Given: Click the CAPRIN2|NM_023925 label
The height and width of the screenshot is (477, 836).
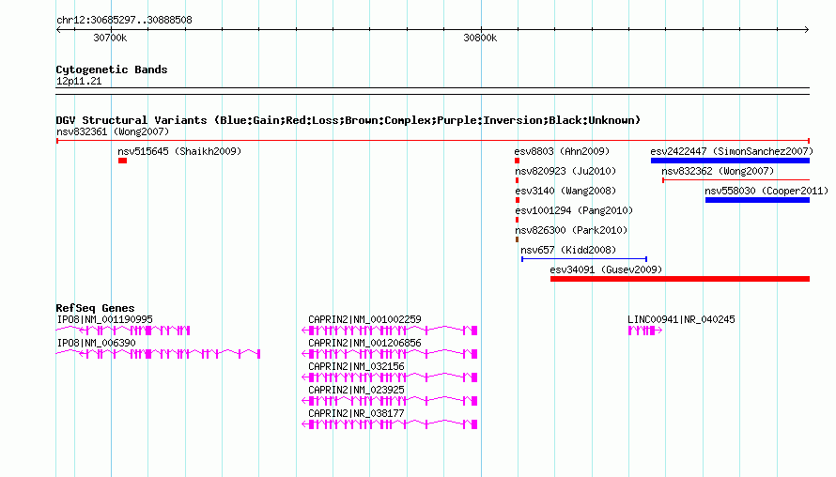Looking at the screenshot, I should (x=356, y=390).
